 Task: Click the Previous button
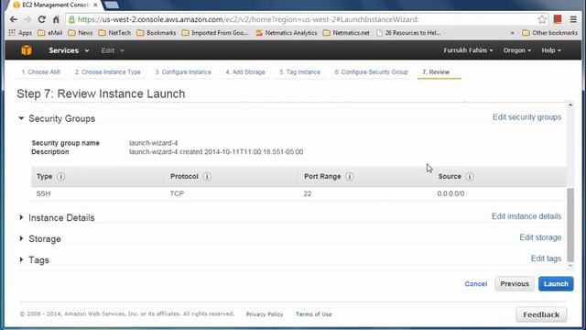tap(515, 284)
